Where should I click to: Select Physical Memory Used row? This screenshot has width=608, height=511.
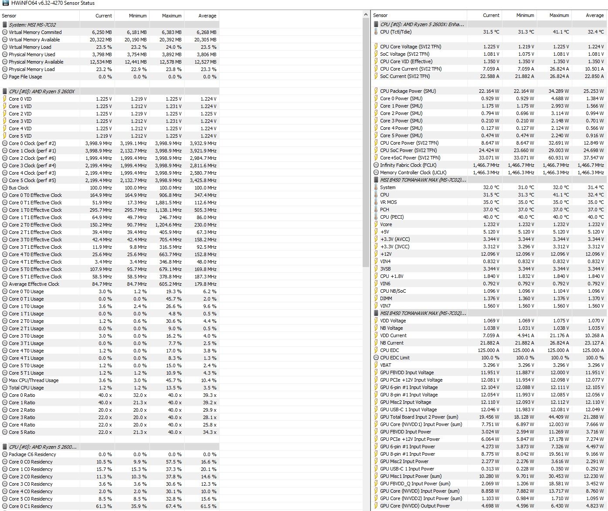(x=109, y=54)
